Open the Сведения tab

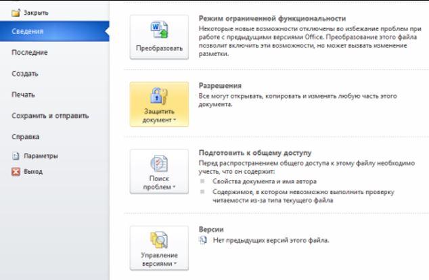pyautogui.click(x=54, y=31)
